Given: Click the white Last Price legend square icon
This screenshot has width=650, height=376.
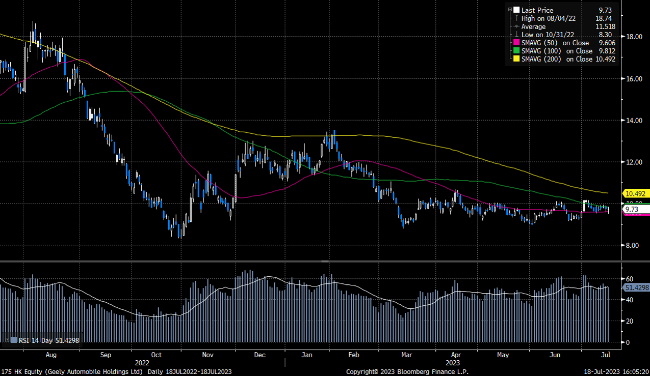Looking at the screenshot, I should [x=516, y=10].
